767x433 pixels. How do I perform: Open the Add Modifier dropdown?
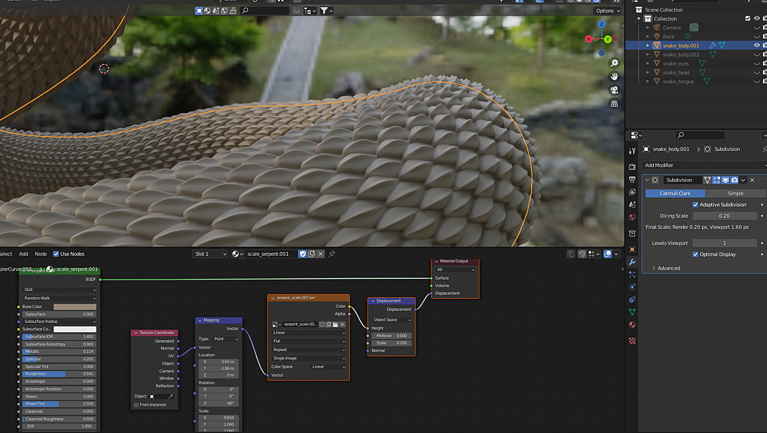(705, 165)
